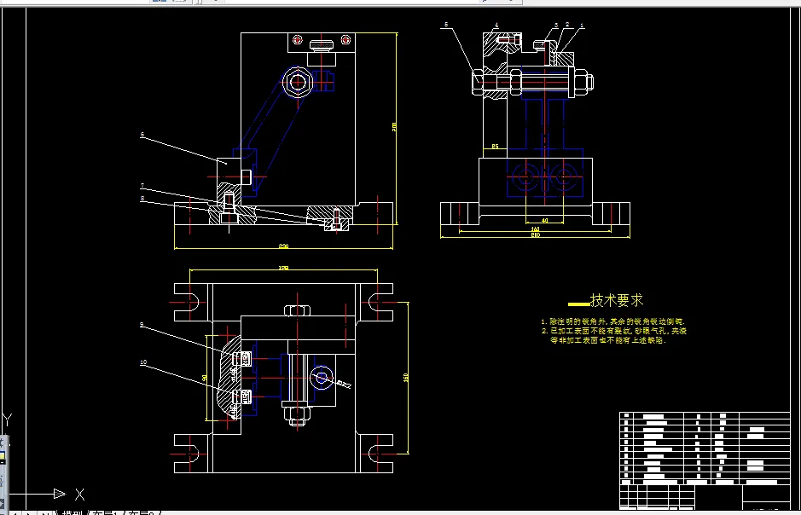
Task: Select the hex nut in the front view
Action: (298, 82)
